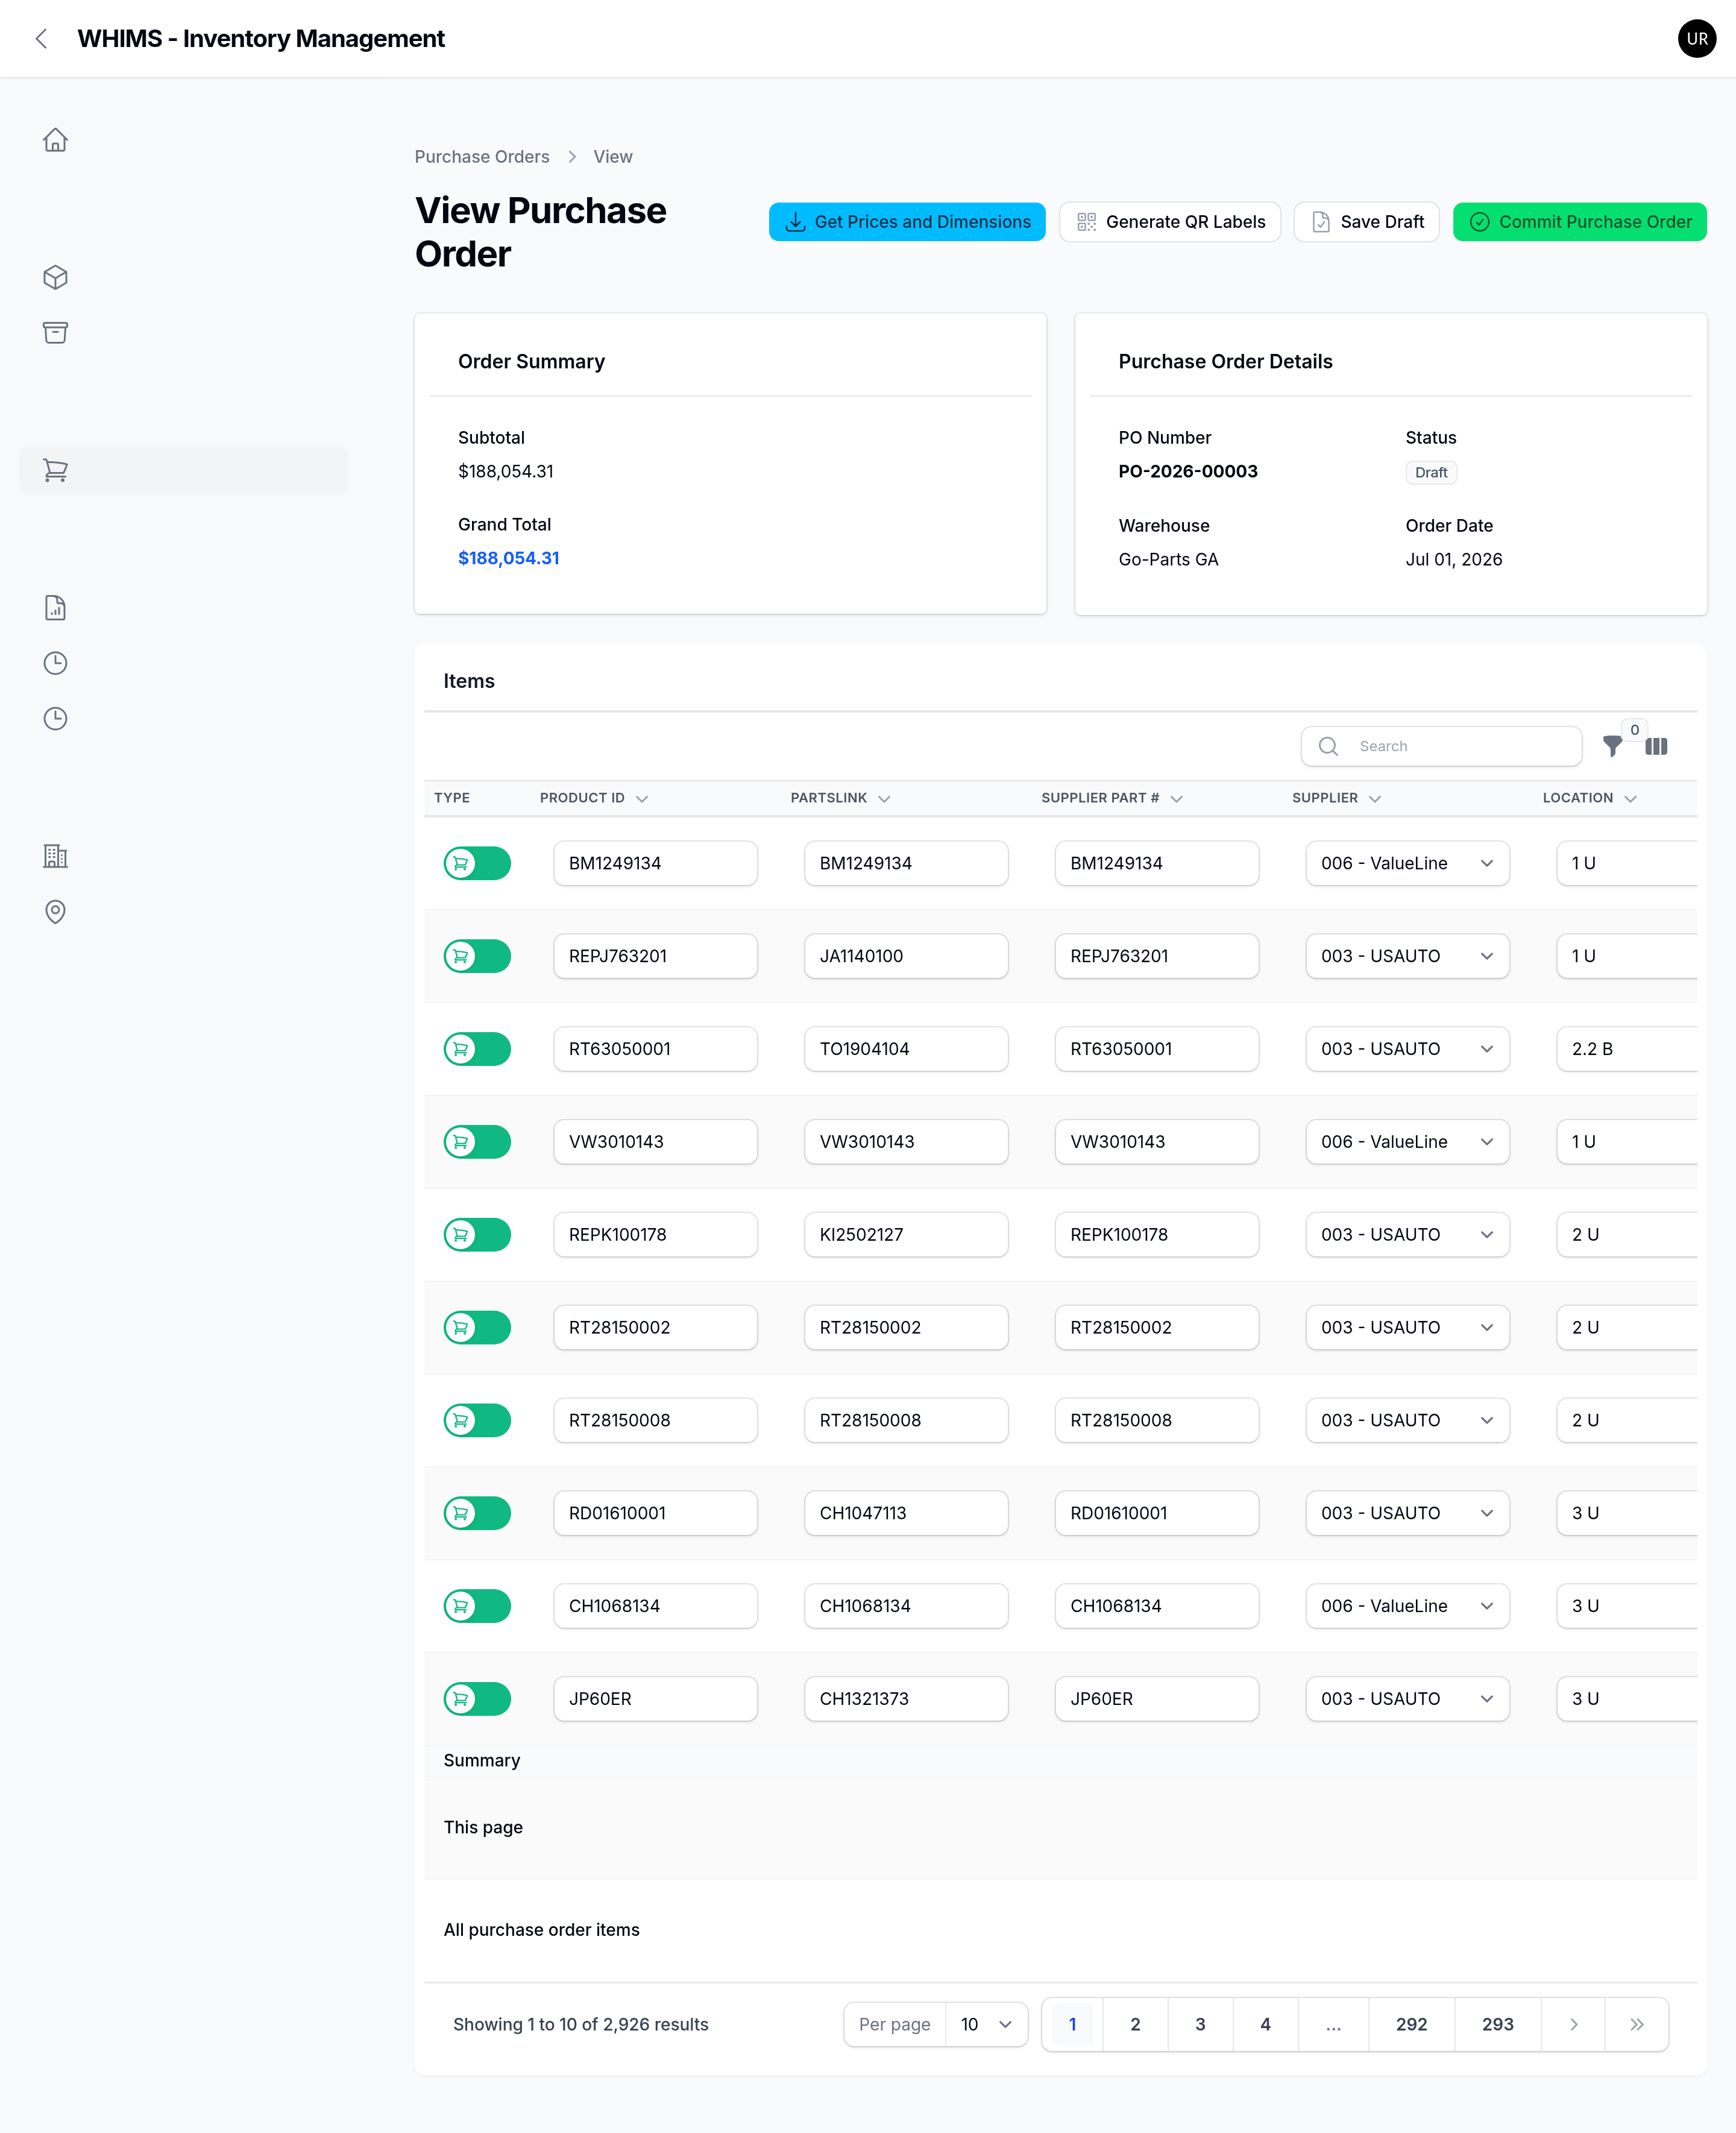The width and height of the screenshot is (1736, 2133).
Task: Open the UR user avatar menu
Action: [1696, 39]
